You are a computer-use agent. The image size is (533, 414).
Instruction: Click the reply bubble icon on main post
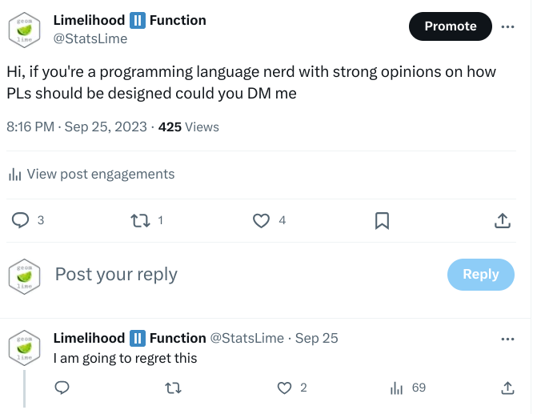(20, 220)
